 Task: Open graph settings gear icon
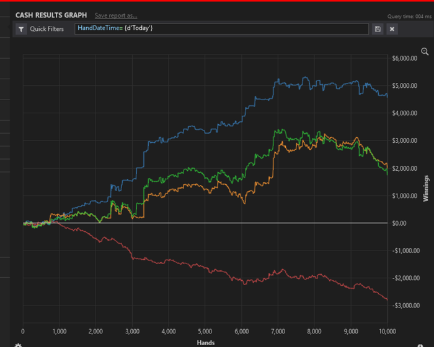click(x=18, y=345)
